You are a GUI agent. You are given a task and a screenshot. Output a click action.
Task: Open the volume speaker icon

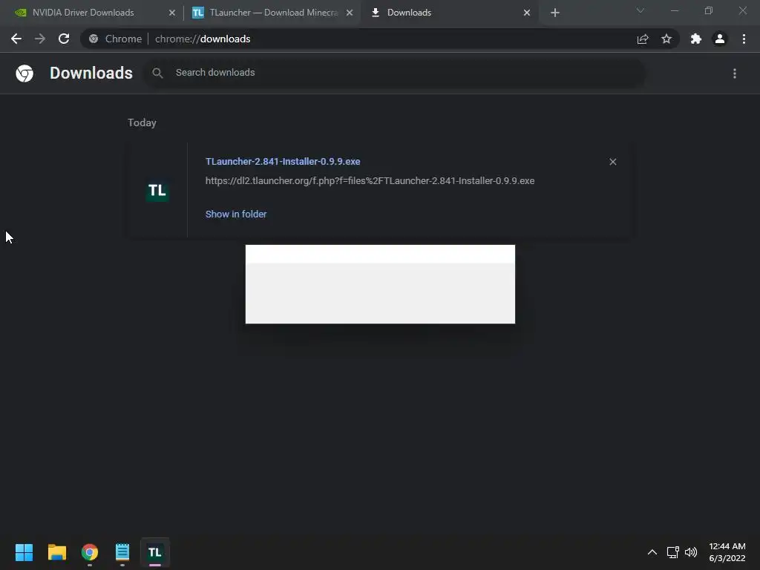pyautogui.click(x=691, y=552)
